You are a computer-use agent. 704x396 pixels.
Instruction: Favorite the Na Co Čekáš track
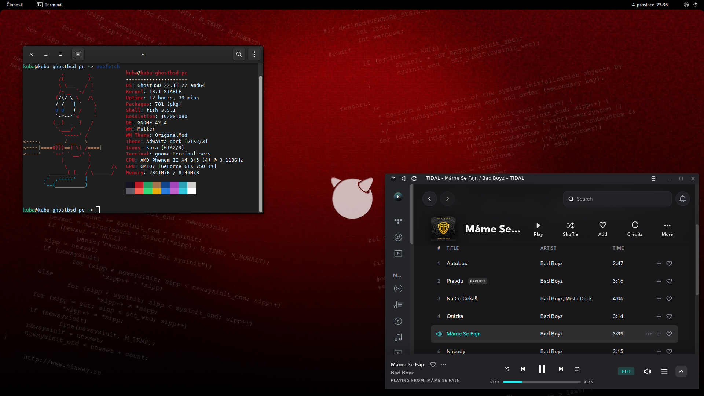pos(669,299)
